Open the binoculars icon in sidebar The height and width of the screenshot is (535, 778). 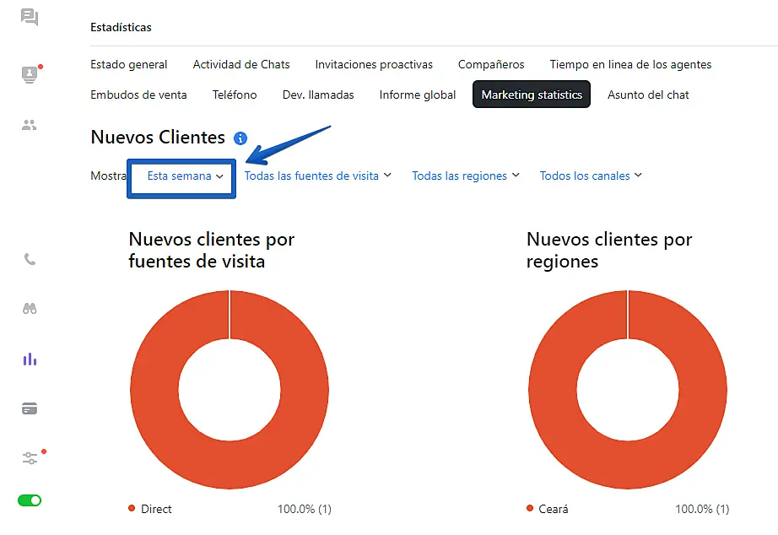pos(30,309)
